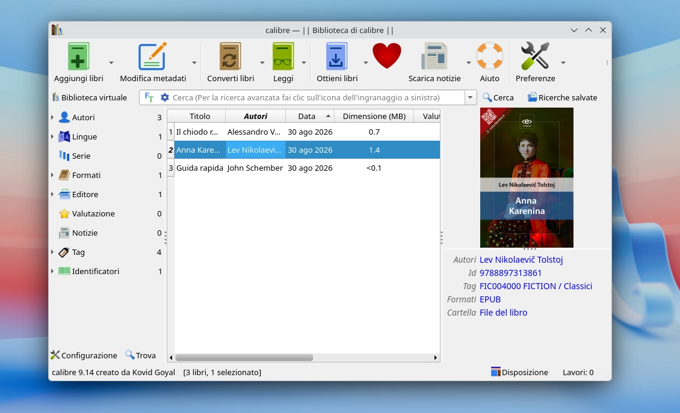Image resolution: width=680 pixels, height=413 pixels.
Task: Click the red heart donate icon
Action: (x=387, y=56)
